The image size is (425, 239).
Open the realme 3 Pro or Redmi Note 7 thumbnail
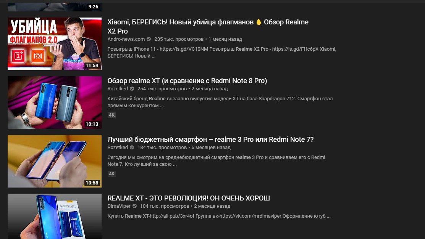[55, 161]
